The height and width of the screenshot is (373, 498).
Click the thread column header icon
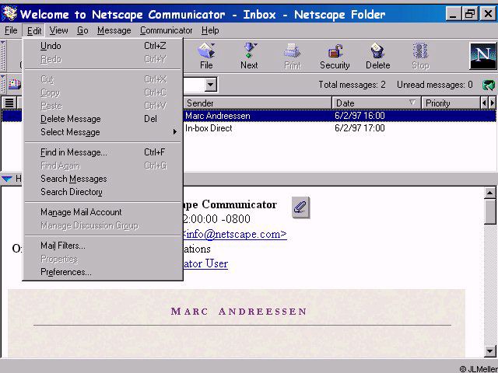tap(9, 103)
